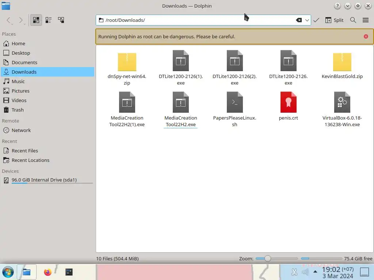Select the DTLite1200-2126(1).exe file icon
This screenshot has width=374, height=280.
[x=181, y=61]
